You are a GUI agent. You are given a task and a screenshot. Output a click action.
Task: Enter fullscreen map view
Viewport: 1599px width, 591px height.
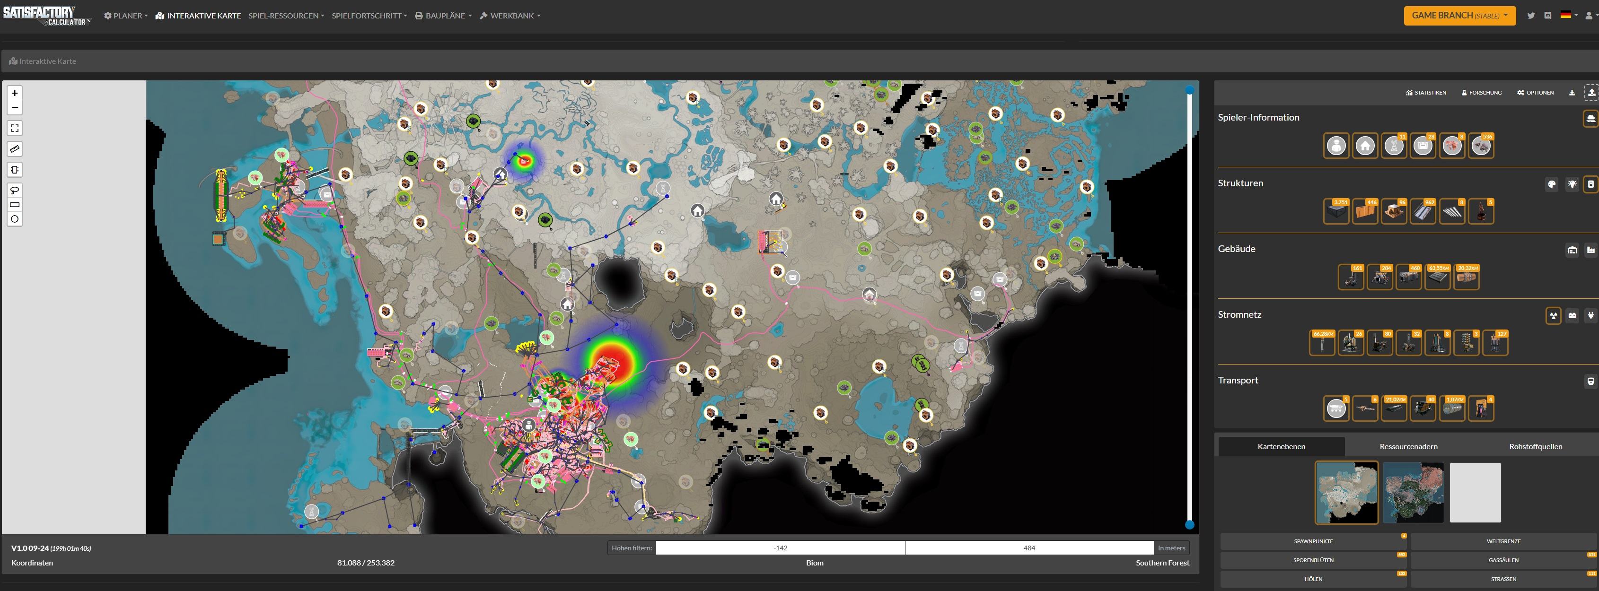15,129
